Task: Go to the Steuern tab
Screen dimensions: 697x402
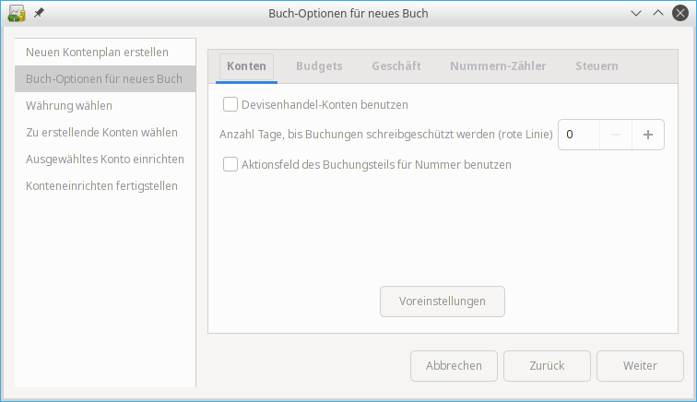Action: pos(597,66)
